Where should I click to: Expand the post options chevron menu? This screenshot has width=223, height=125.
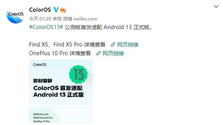point(216,6)
